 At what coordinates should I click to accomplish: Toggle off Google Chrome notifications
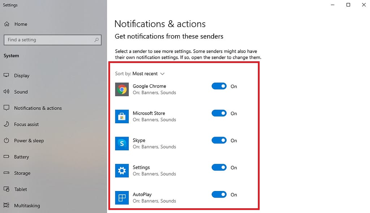219,86
